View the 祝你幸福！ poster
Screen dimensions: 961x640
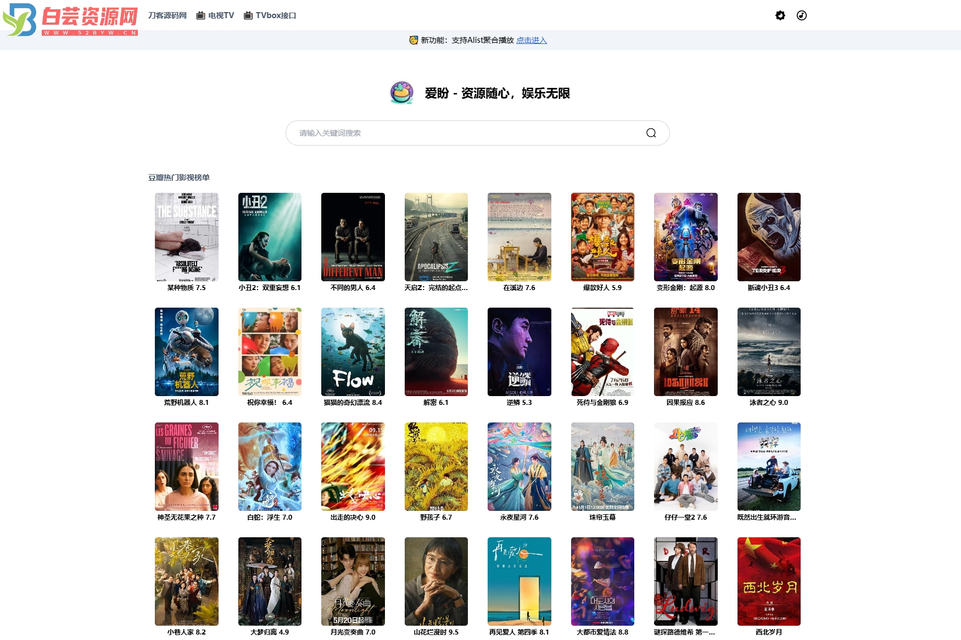[x=270, y=352]
